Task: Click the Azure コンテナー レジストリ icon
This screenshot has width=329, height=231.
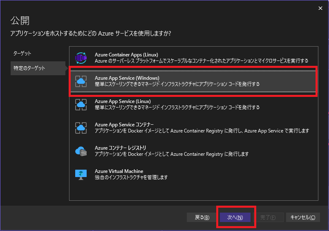Action: click(x=81, y=151)
